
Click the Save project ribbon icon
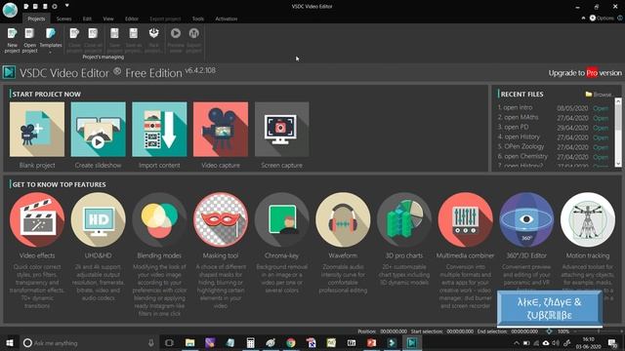pos(114,39)
